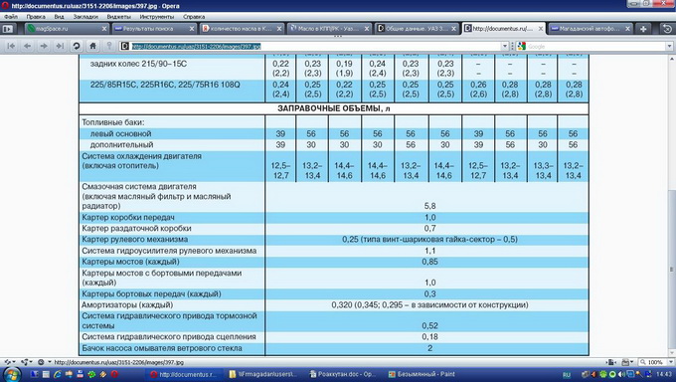This screenshot has width=676, height=382.
Task: Switch to the magSpace.ru tab
Action: (x=65, y=29)
